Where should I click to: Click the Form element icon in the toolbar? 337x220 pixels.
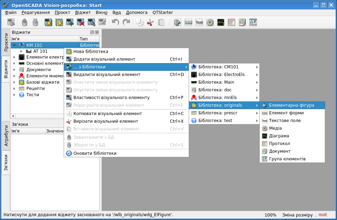tap(188, 23)
